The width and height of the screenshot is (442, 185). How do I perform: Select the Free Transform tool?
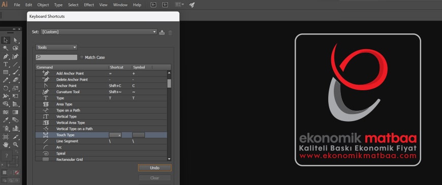(x=16, y=96)
